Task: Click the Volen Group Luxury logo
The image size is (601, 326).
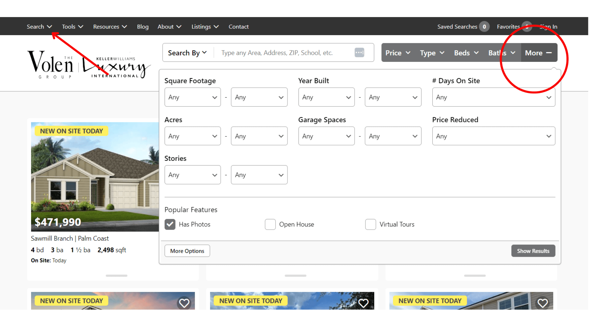Action: tap(88, 65)
